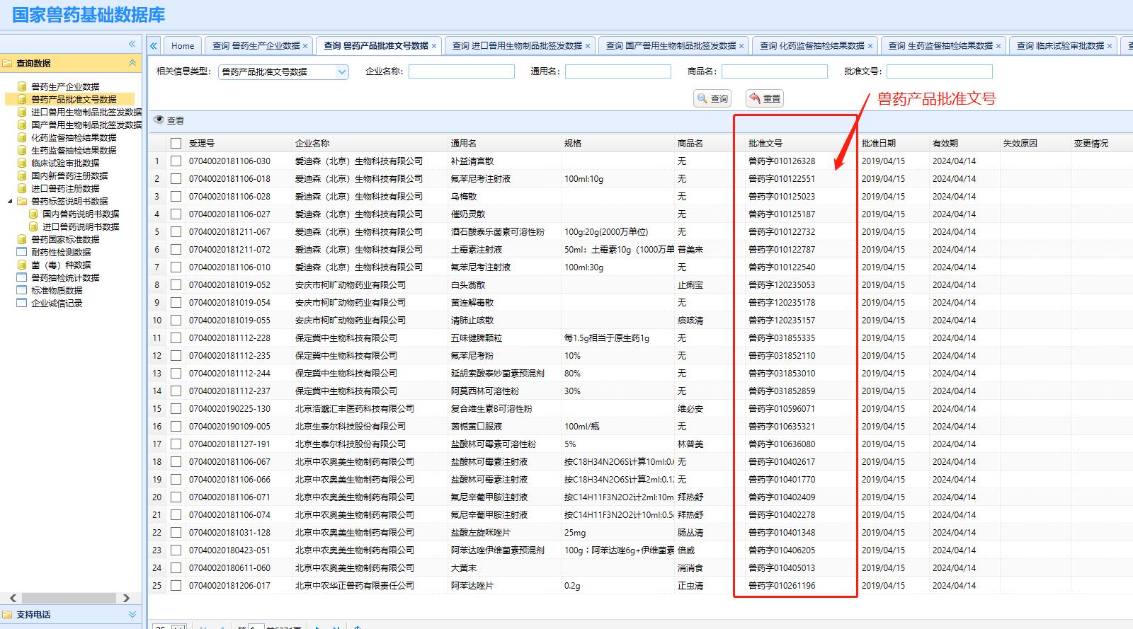Open 耐药性检测数据 in the sidebar tree
This screenshot has height=629, width=1133.
[61, 252]
